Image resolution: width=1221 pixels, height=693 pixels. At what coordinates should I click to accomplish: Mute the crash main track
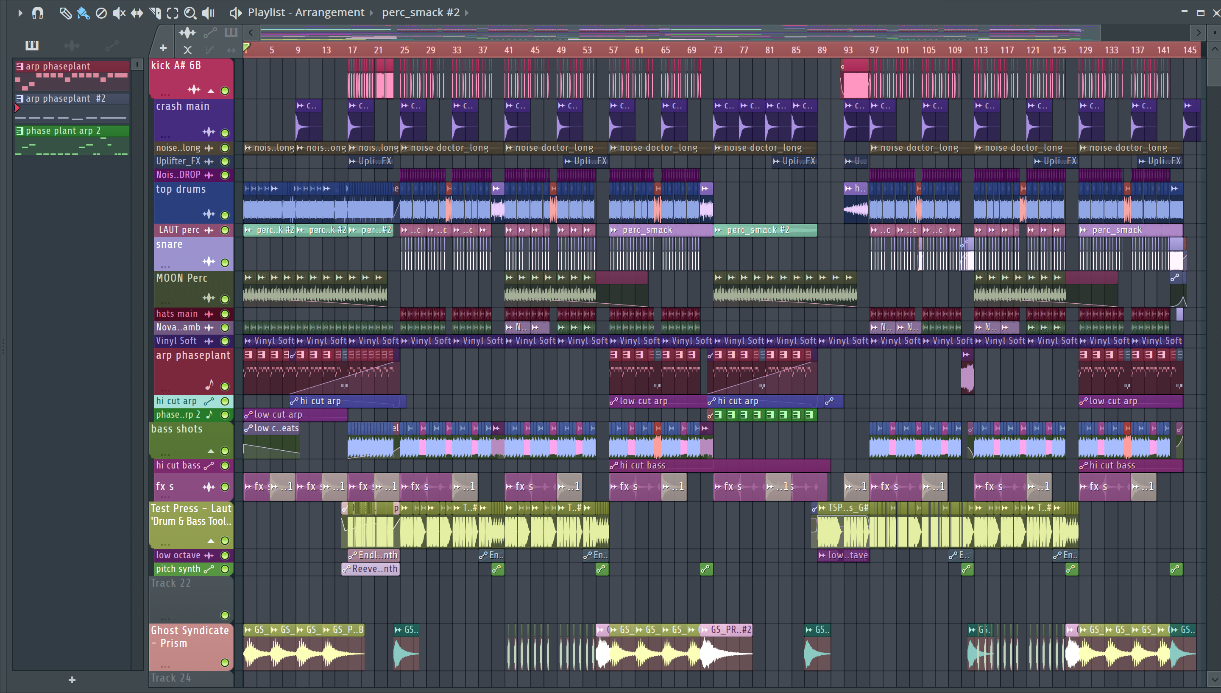click(225, 133)
